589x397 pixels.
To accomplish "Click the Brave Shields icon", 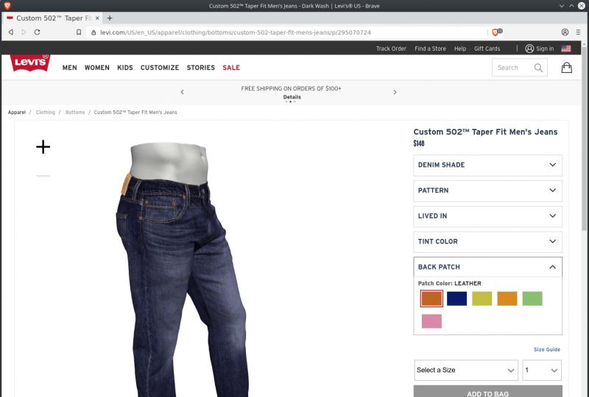I will (495, 32).
